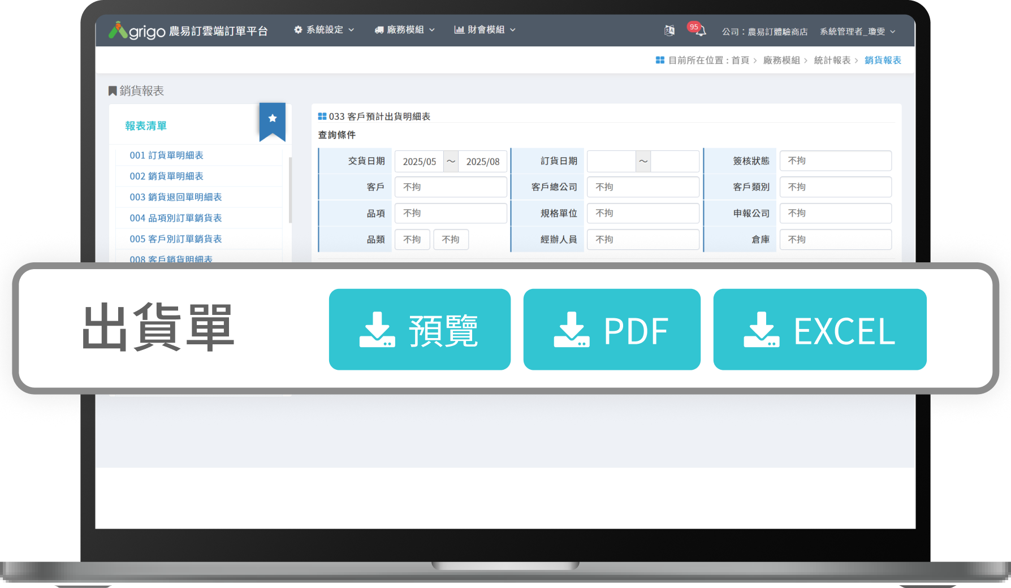
Task: Click the grid icon before 033 客戶預計出貨明細表
Action: (322, 116)
